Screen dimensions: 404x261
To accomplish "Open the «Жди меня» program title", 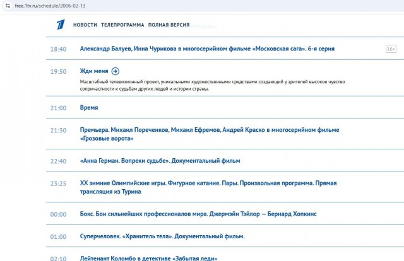I will pos(94,71).
